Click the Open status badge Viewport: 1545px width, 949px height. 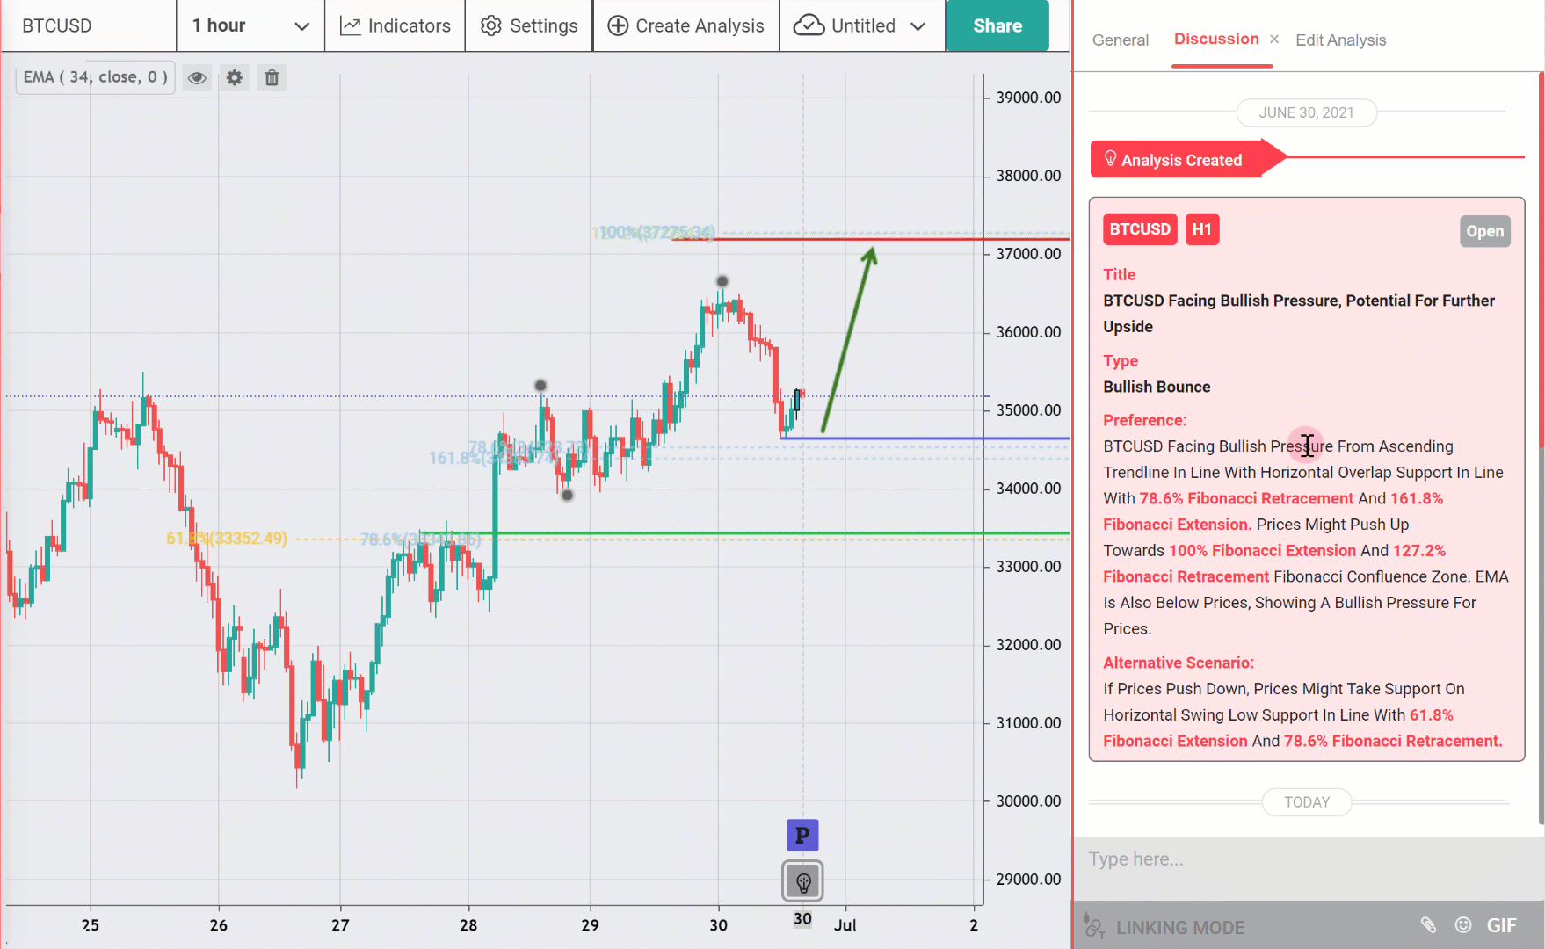(x=1484, y=231)
